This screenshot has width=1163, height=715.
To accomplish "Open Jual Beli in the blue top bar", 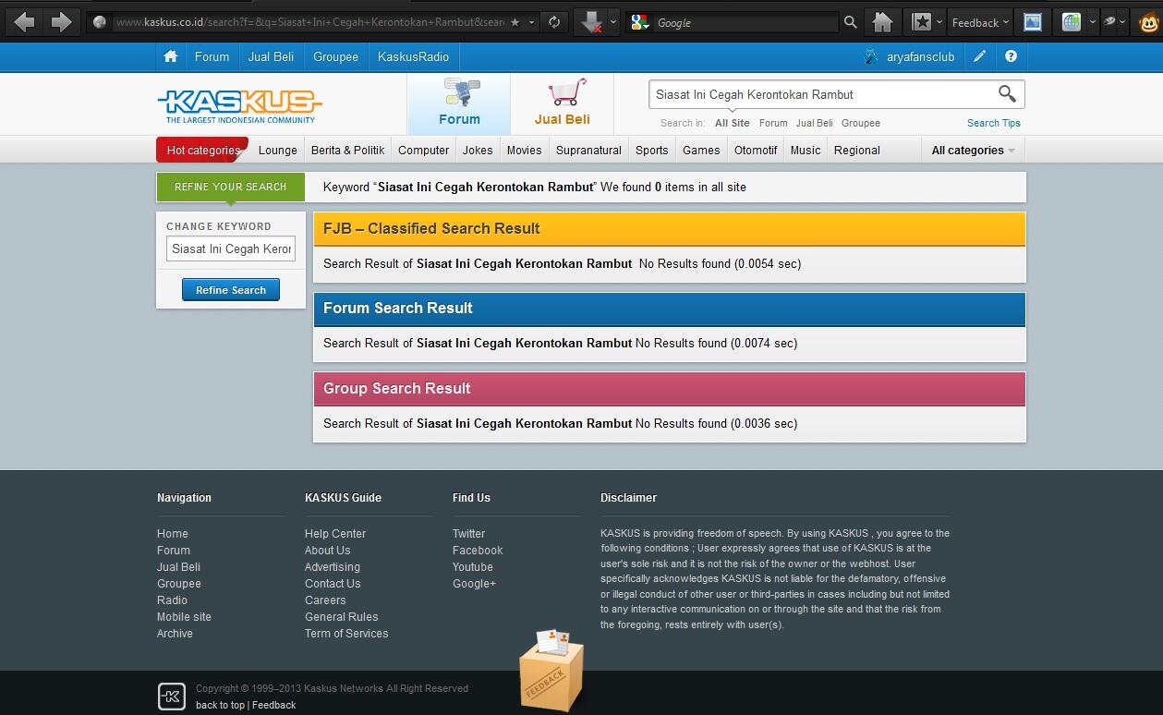I will pos(271,56).
